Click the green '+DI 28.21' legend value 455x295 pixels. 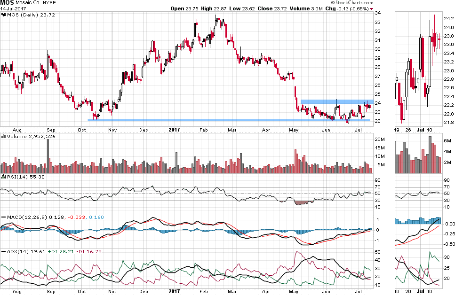[x=61, y=251]
